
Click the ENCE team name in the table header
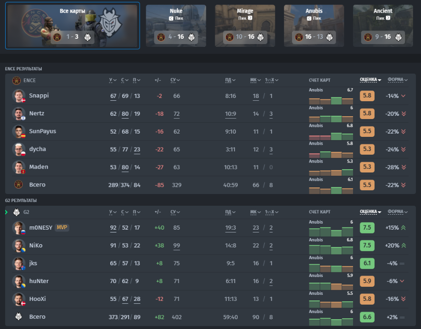[30, 80]
